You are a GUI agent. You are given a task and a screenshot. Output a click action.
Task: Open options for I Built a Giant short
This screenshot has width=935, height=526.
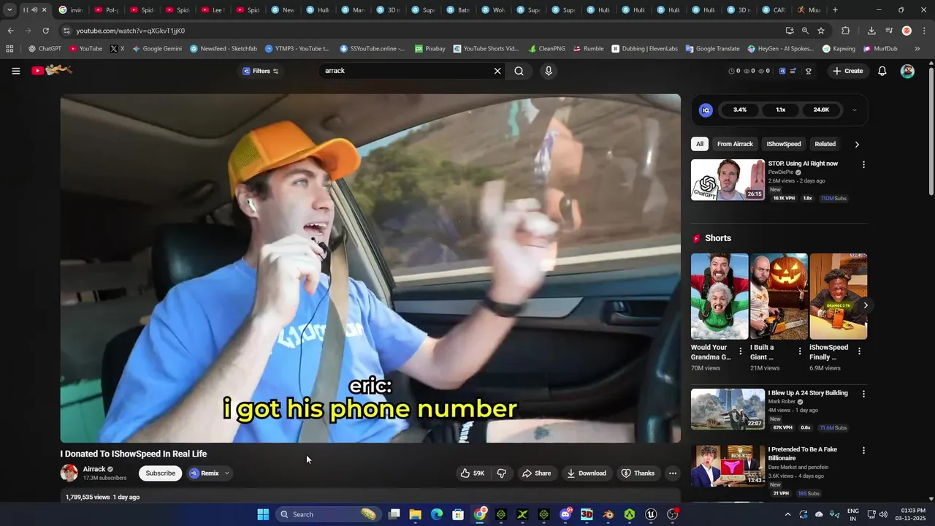click(800, 351)
